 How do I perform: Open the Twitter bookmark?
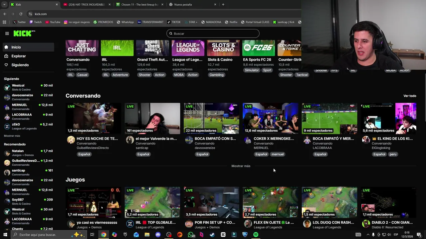pos(19,22)
